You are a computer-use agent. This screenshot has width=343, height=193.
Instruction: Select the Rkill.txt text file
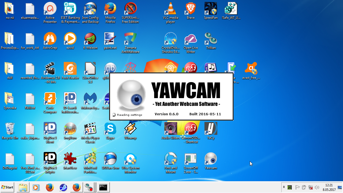coord(30,101)
